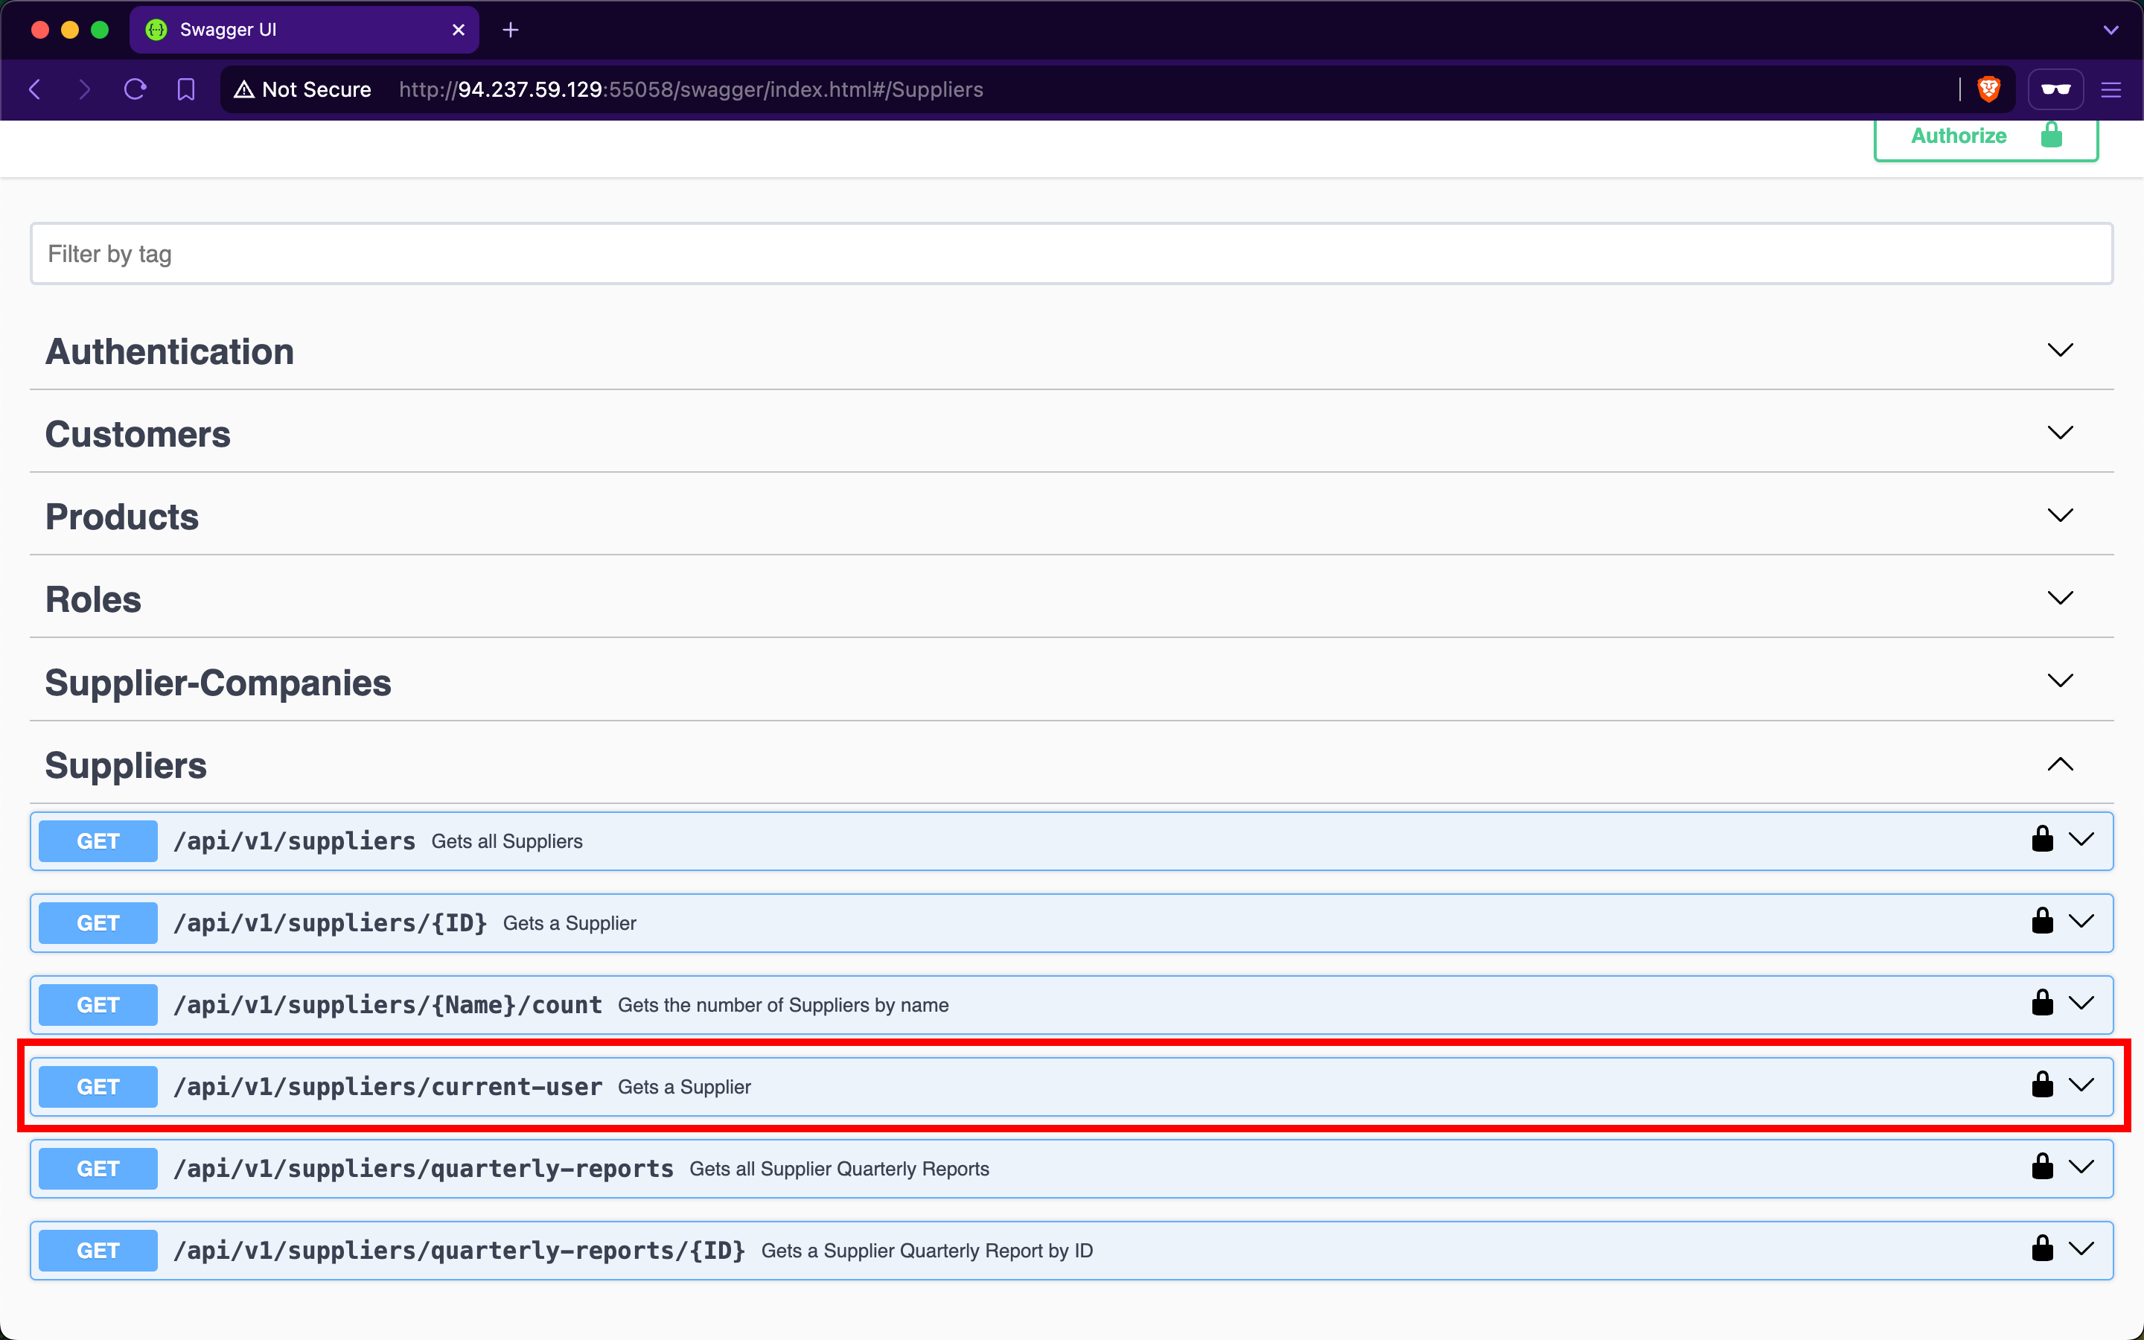Screen dimensions: 2144x1340
Task: Click the Customers tag heading
Action: click(137, 434)
